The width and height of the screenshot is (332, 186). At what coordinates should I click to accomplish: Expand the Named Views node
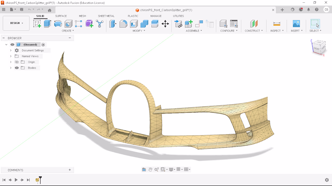(11, 56)
